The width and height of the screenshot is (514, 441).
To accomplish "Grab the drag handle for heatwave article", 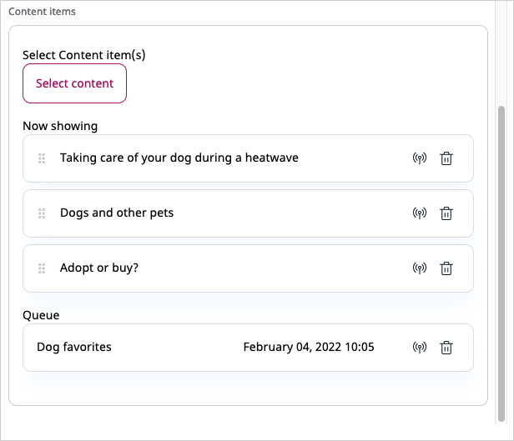I will click(x=42, y=158).
